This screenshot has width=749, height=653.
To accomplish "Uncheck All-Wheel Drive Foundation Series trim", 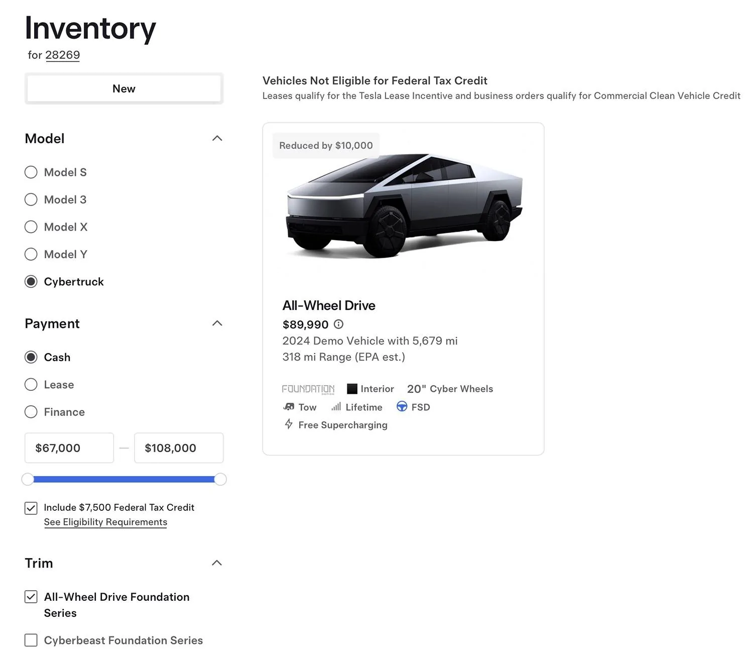I will (31, 597).
